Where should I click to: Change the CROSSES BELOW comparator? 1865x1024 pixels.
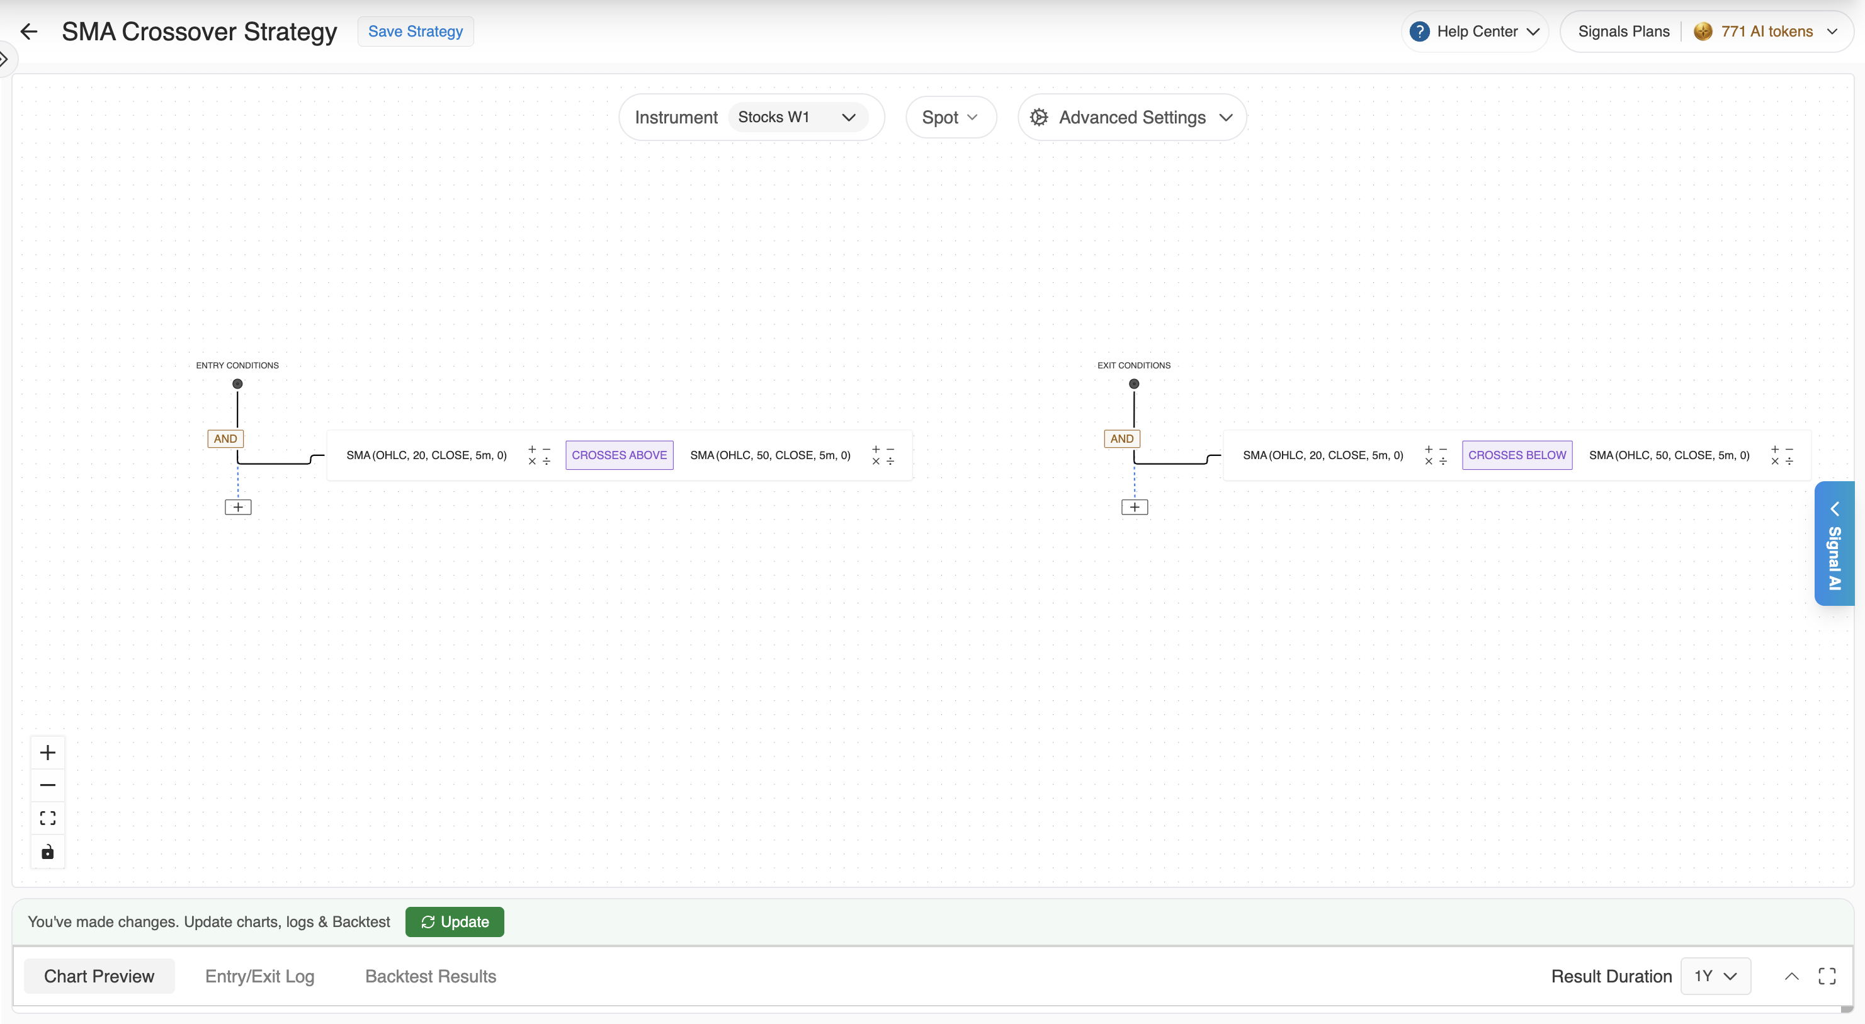pos(1517,455)
